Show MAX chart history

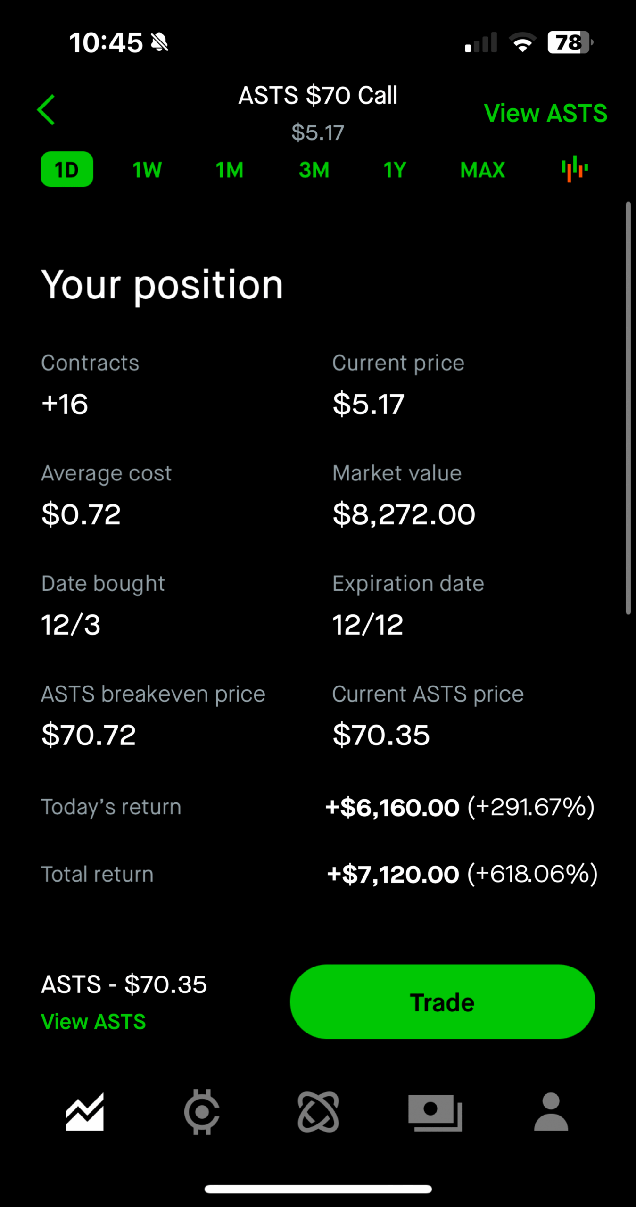tap(482, 170)
